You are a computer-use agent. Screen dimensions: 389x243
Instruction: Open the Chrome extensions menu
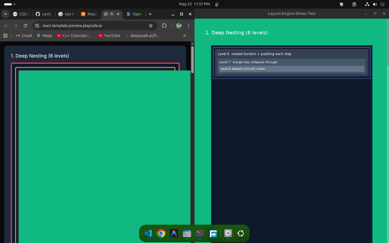pyautogui.click(x=164, y=26)
